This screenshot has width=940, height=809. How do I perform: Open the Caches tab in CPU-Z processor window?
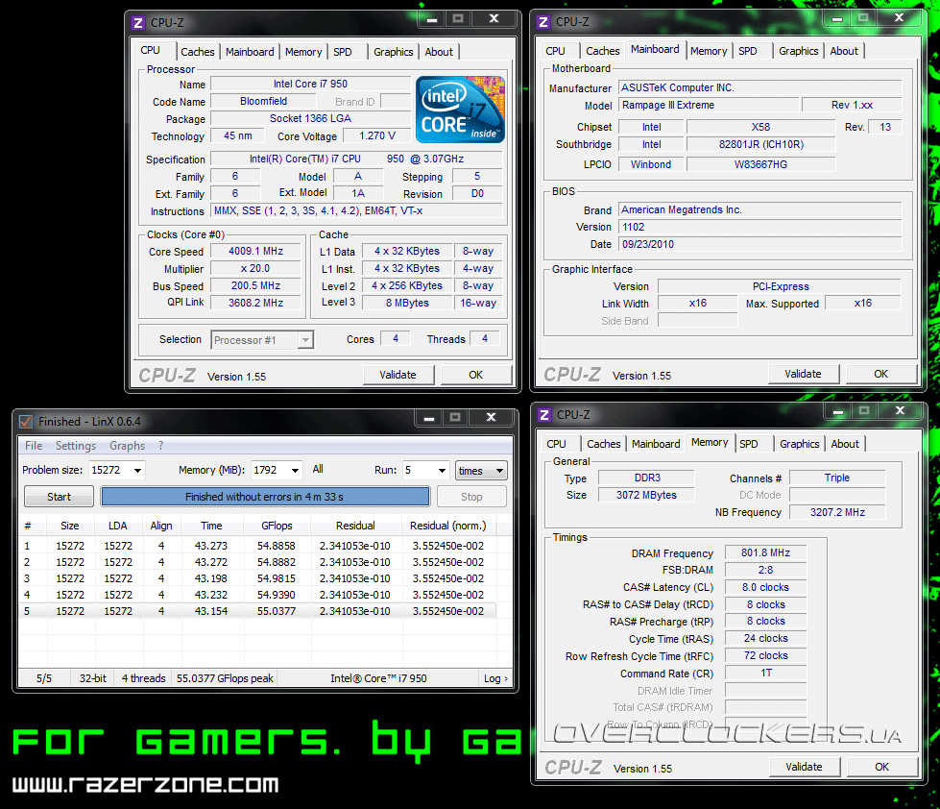coord(197,52)
